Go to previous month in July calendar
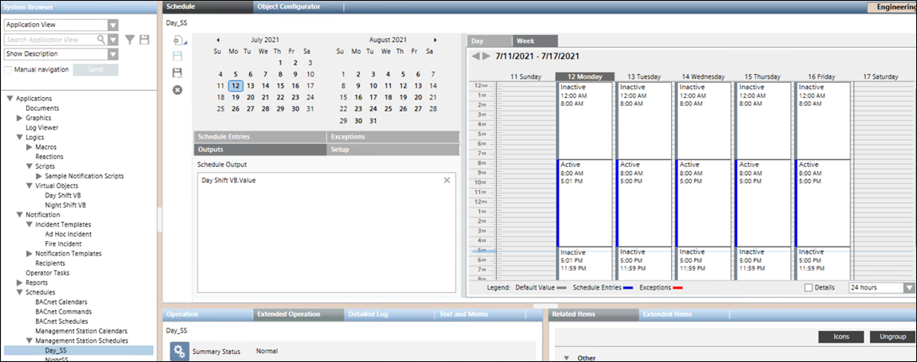This screenshot has height=362, width=917. point(218,40)
